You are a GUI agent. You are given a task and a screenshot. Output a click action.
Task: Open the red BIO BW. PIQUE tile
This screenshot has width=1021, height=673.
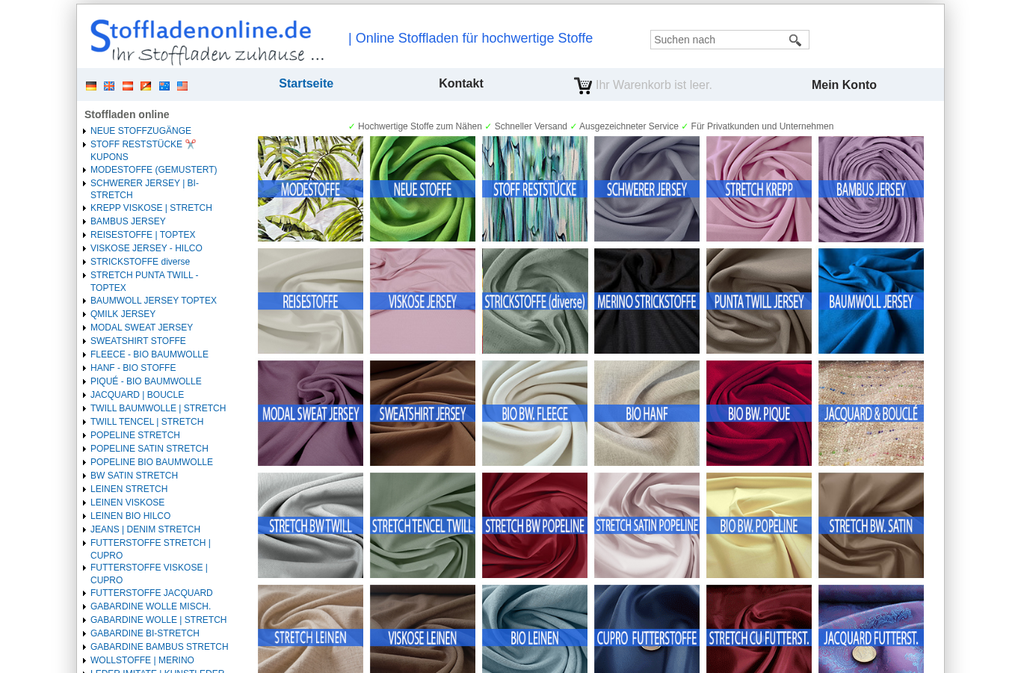(759, 413)
